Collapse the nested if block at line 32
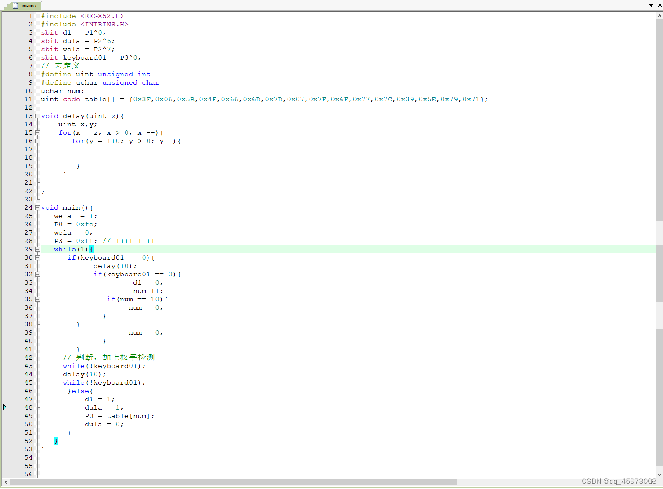 point(38,275)
